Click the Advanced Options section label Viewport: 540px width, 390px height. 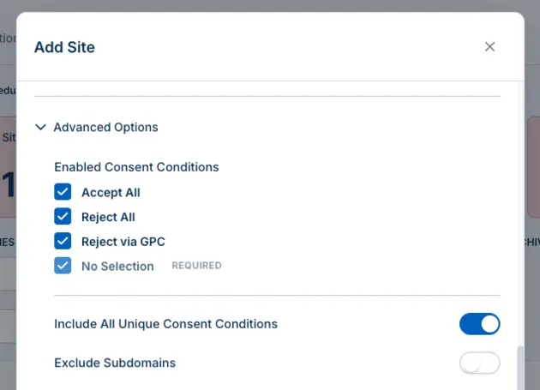pyautogui.click(x=105, y=127)
